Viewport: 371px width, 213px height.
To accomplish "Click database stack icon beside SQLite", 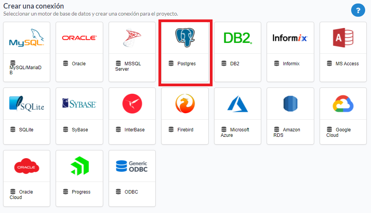I will coord(13,129).
